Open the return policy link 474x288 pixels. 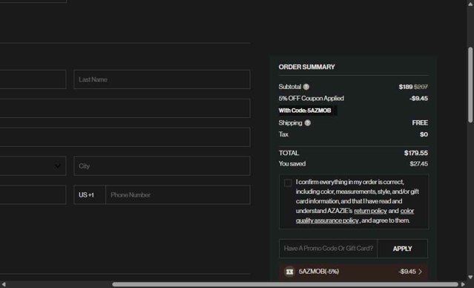[x=370, y=211]
